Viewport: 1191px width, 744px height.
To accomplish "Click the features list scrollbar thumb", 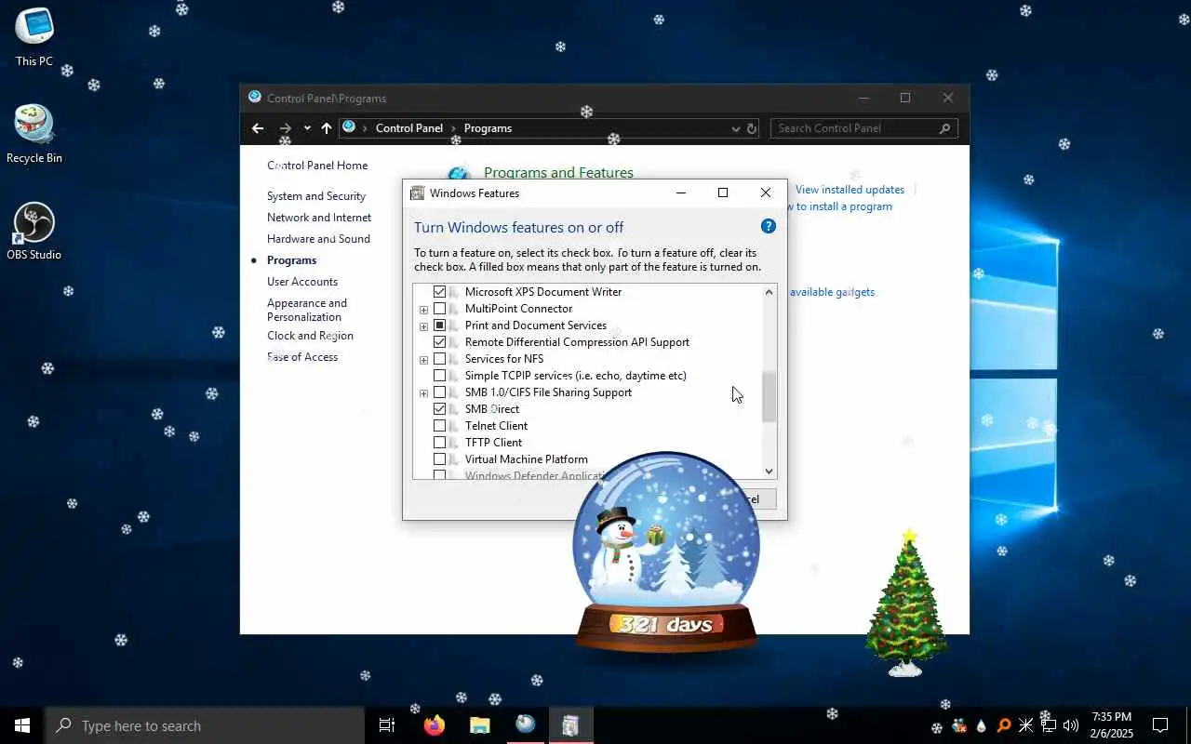I will point(769,397).
